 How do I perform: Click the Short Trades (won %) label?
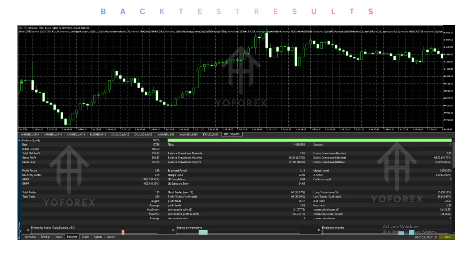(180, 192)
